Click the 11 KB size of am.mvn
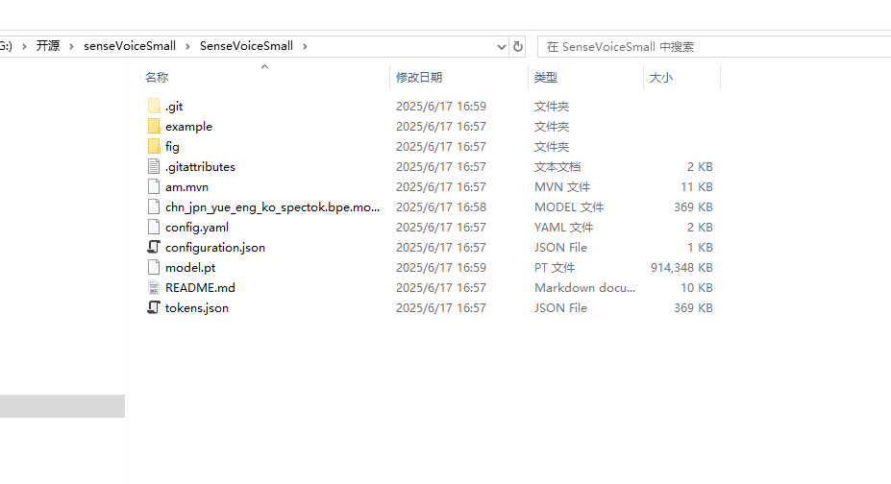The width and height of the screenshot is (891, 484). [697, 186]
